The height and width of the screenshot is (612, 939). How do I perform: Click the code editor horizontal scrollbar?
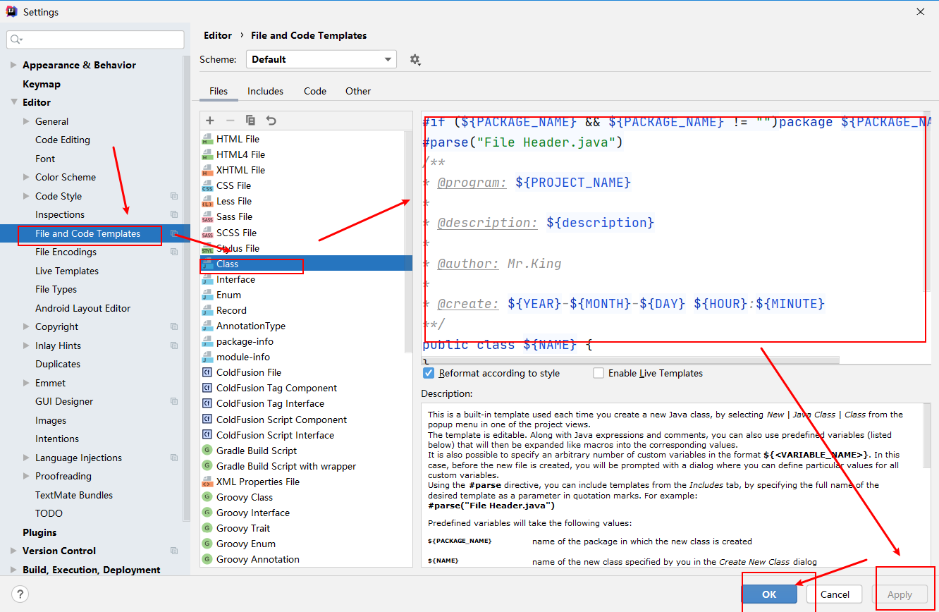(630, 360)
